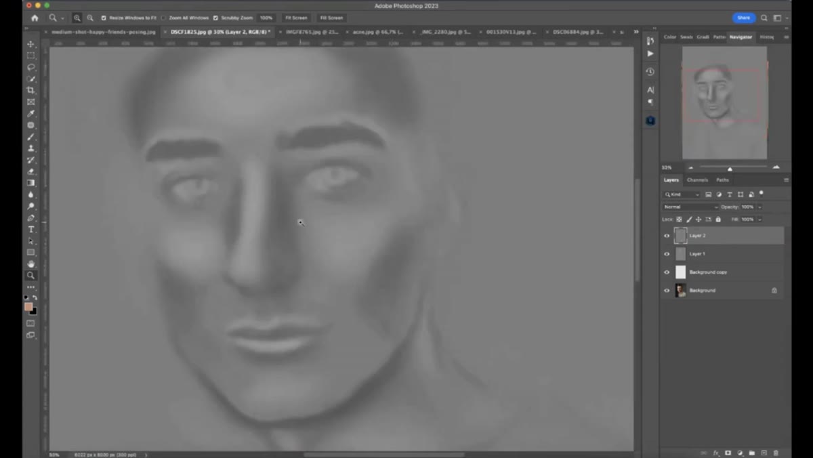Viewport: 813px width, 458px height.
Task: Click the type layer filter icon
Action: 730,194
